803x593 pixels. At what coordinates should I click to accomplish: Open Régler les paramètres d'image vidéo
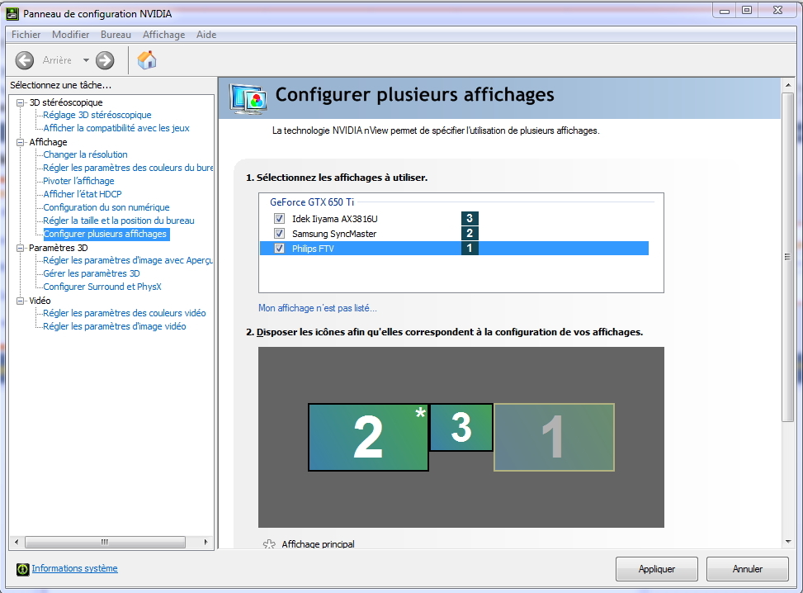(114, 326)
